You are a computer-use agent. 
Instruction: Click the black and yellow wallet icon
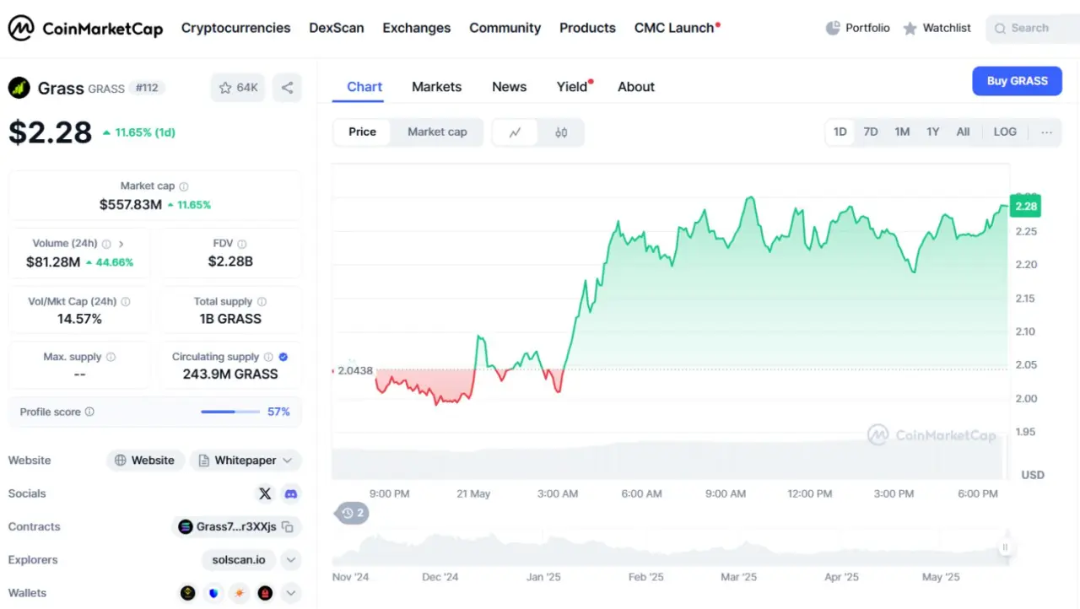(188, 593)
